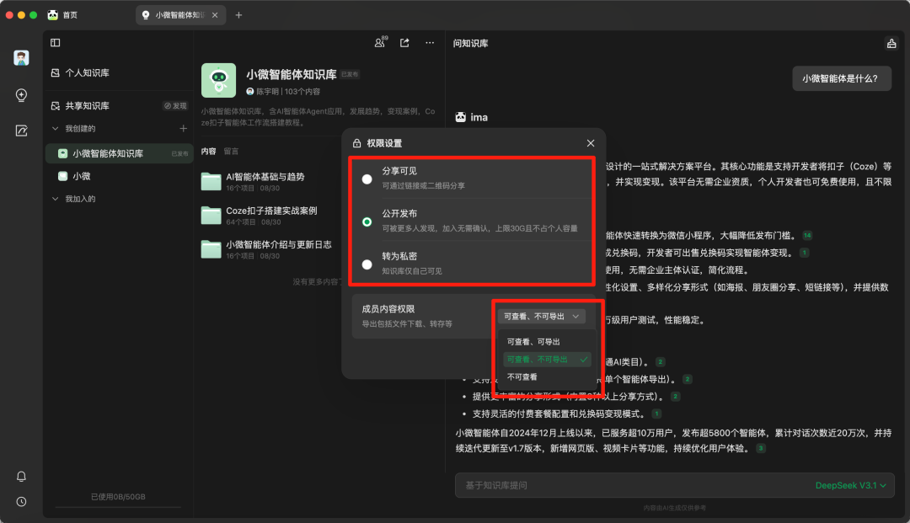
Task: Toggle the left sidebar panel icon
Action: (x=56, y=43)
